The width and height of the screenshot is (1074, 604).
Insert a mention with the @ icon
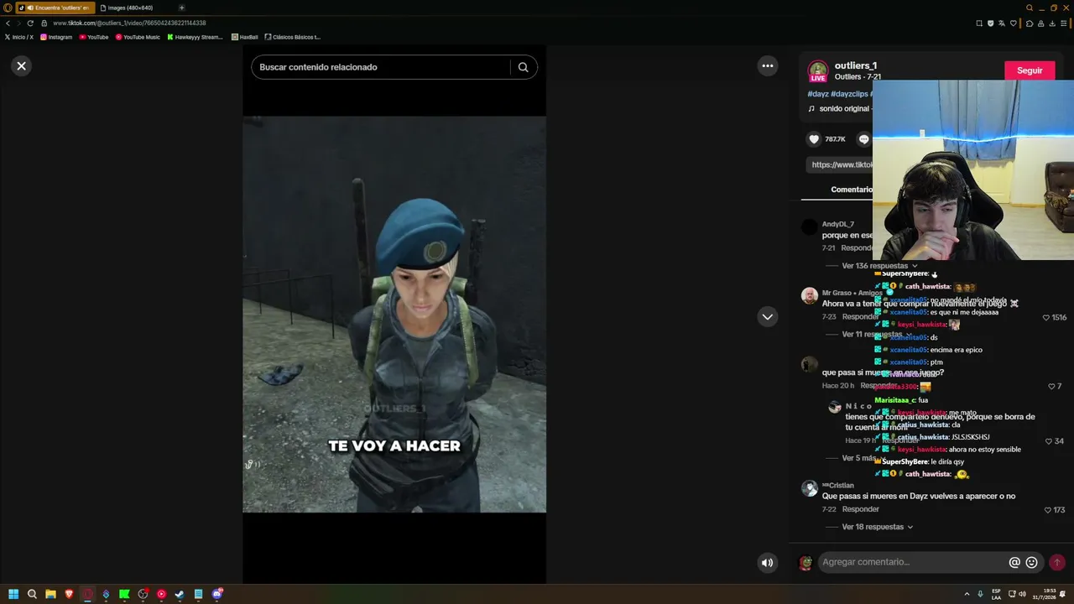pos(1014,563)
